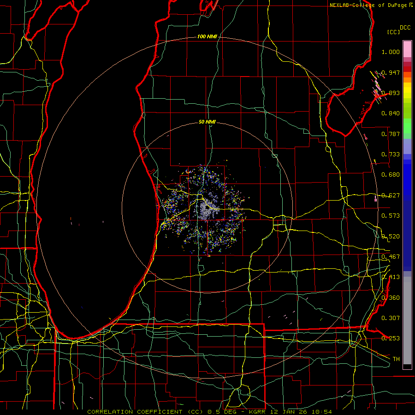Click the TH threshold label
The height and width of the screenshot is (415, 415).
coord(396,359)
